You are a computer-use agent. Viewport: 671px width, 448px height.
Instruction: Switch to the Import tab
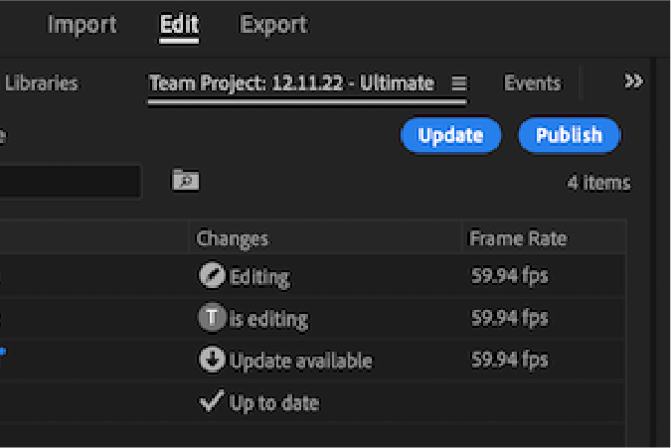coord(82,25)
